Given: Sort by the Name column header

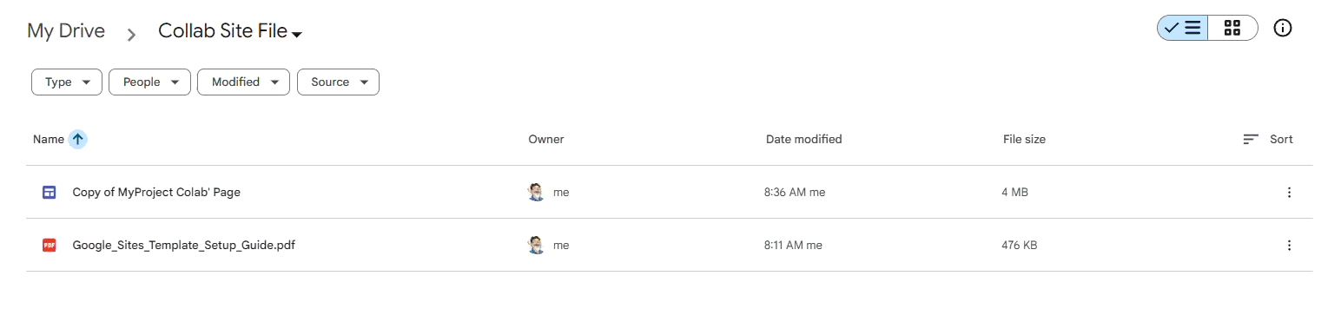Looking at the screenshot, I should click(x=49, y=139).
